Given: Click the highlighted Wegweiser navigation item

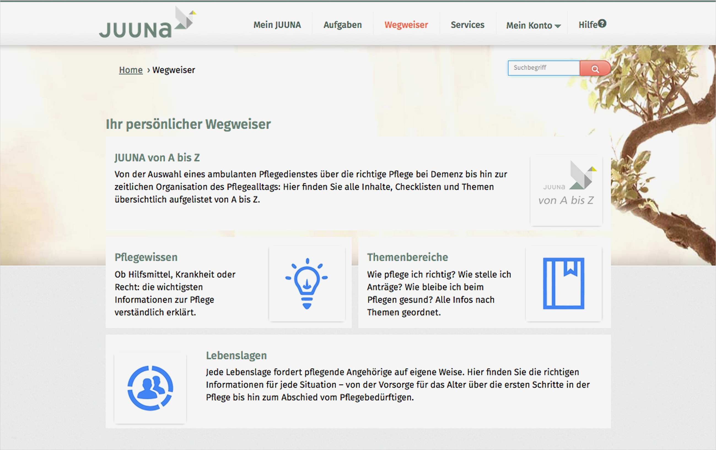Looking at the screenshot, I should [406, 25].
